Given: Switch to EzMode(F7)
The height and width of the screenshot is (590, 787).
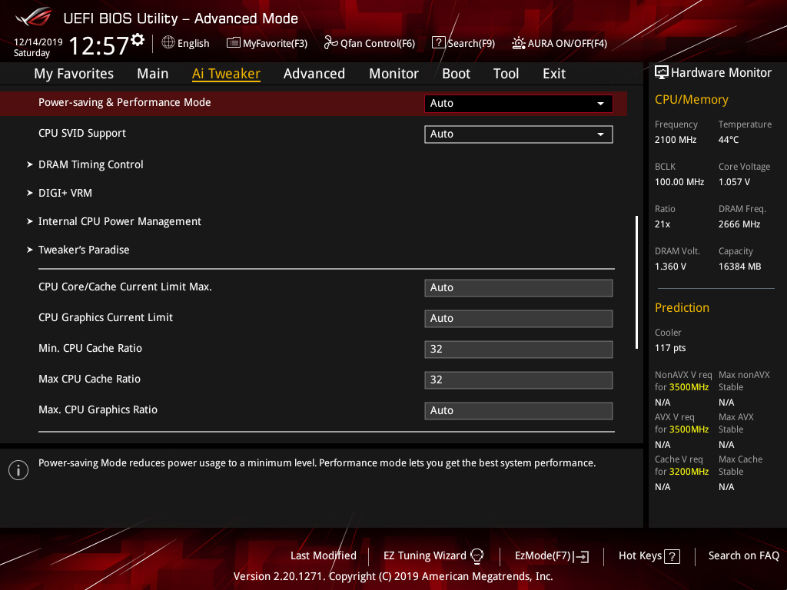Looking at the screenshot, I should pos(552,556).
